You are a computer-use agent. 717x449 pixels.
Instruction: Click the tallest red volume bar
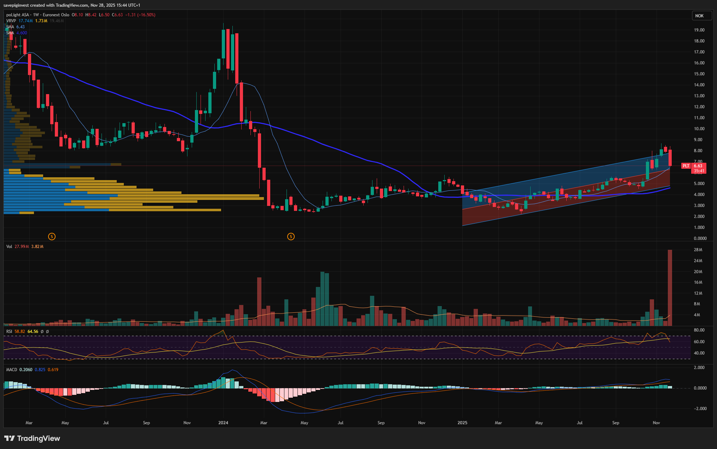[x=670, y=287]
